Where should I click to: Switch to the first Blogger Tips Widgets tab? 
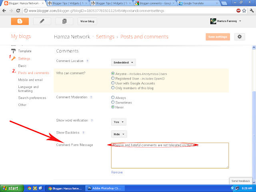coord(68,3)
